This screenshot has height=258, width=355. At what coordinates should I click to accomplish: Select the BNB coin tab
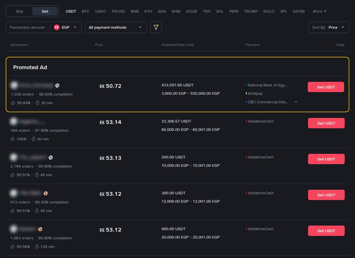[135, 11]
